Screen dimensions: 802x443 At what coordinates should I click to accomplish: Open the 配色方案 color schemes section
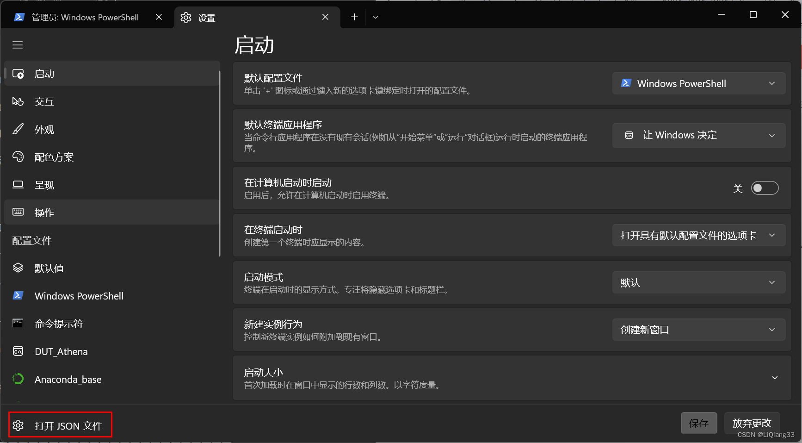click(54, 157)
